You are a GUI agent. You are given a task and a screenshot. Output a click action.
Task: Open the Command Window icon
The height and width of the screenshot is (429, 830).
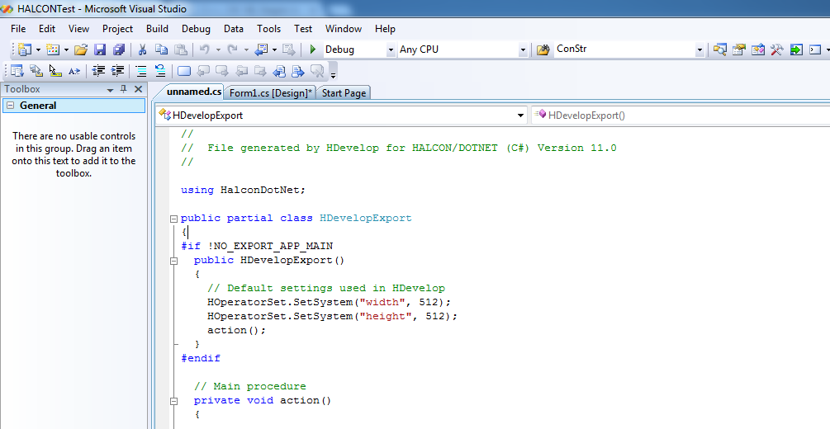pos(815,49)
